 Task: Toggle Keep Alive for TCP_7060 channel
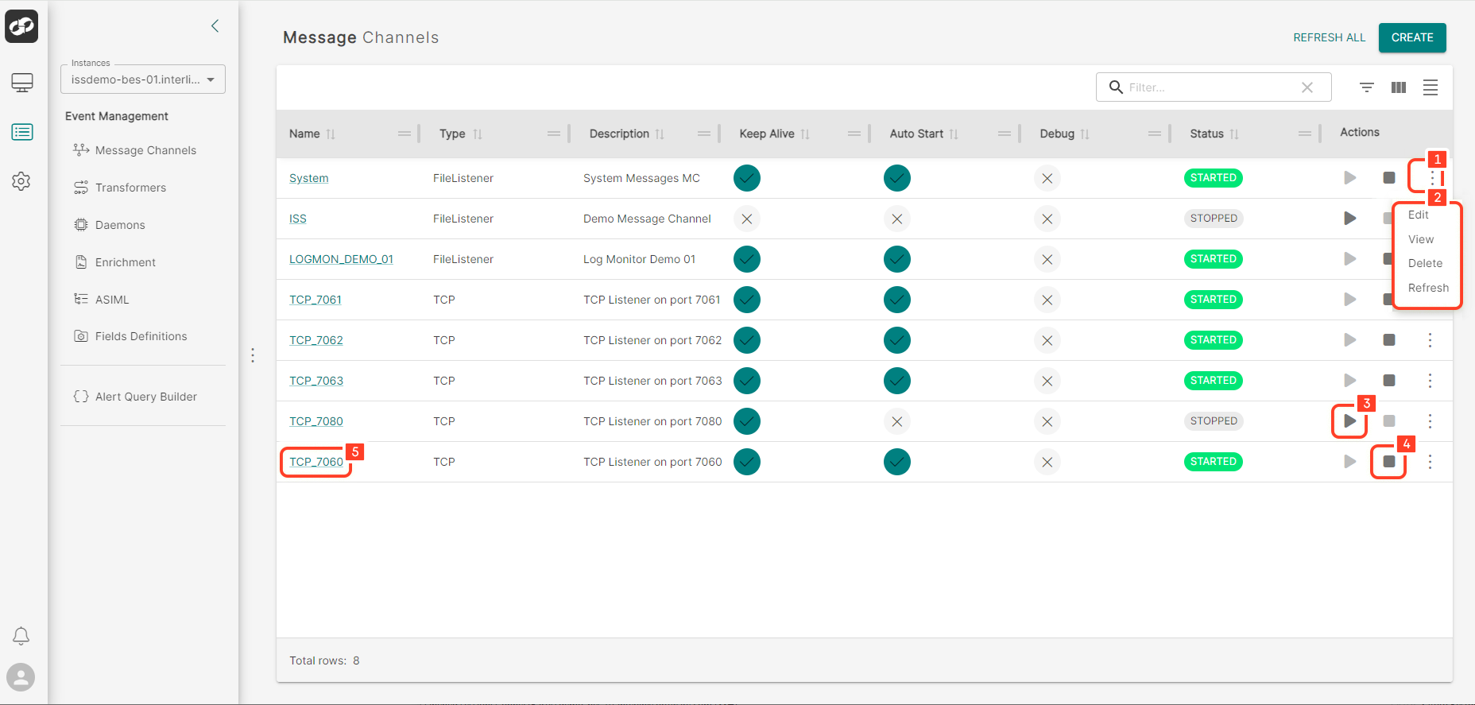tap(747, 462)
